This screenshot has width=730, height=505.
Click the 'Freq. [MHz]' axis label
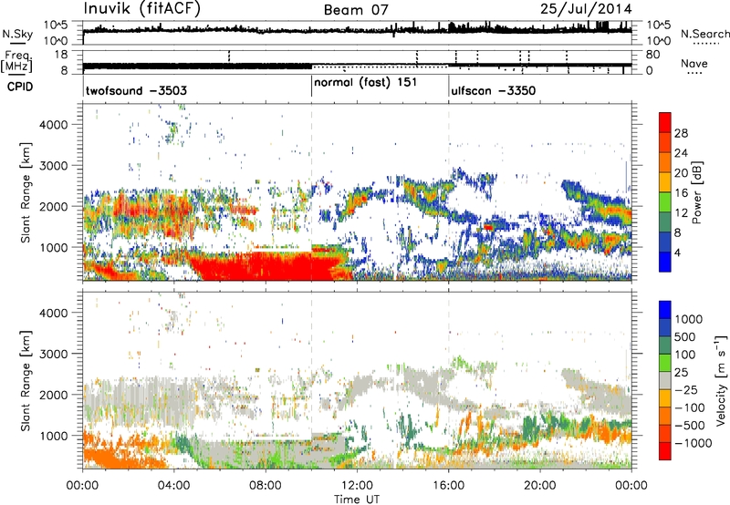click(x=17, y=62)
